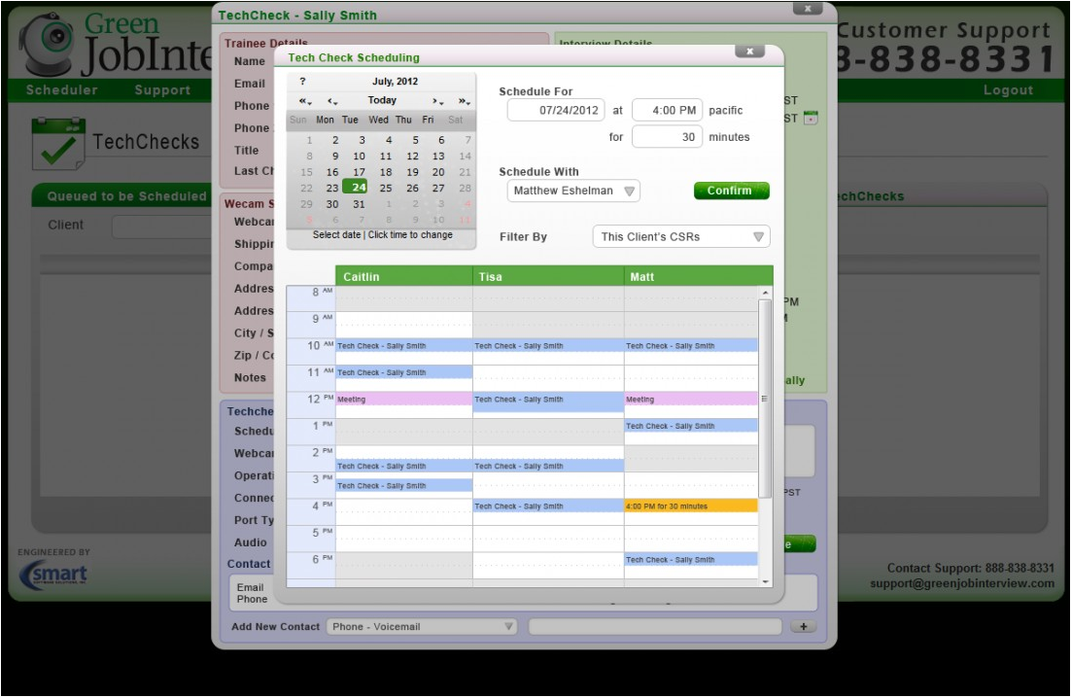This screenshot has width=1072, height=698.
Task: Click the Matt column header
Action: point(698,277)
